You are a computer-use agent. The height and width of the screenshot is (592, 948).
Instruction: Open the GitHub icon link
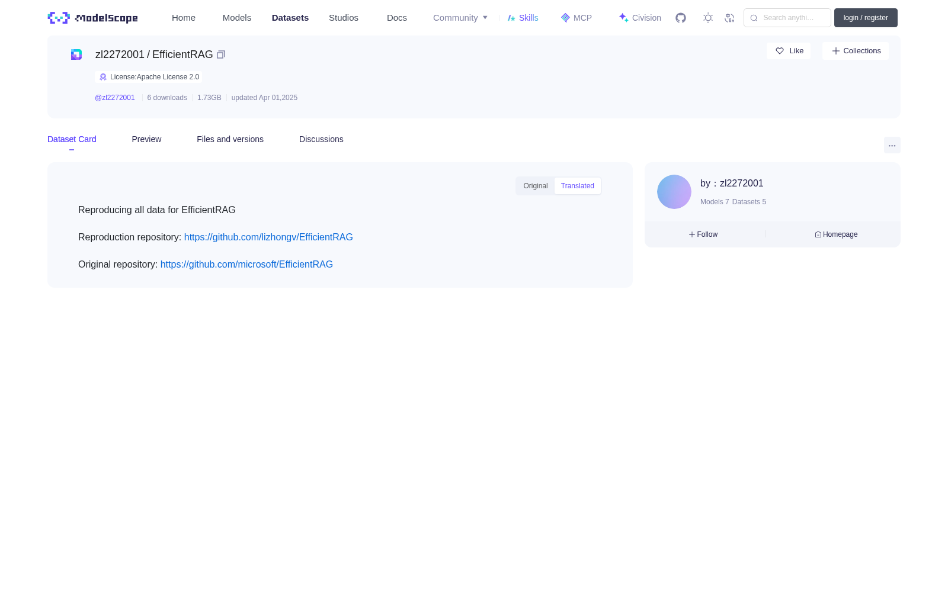click(x=681, y=18)
